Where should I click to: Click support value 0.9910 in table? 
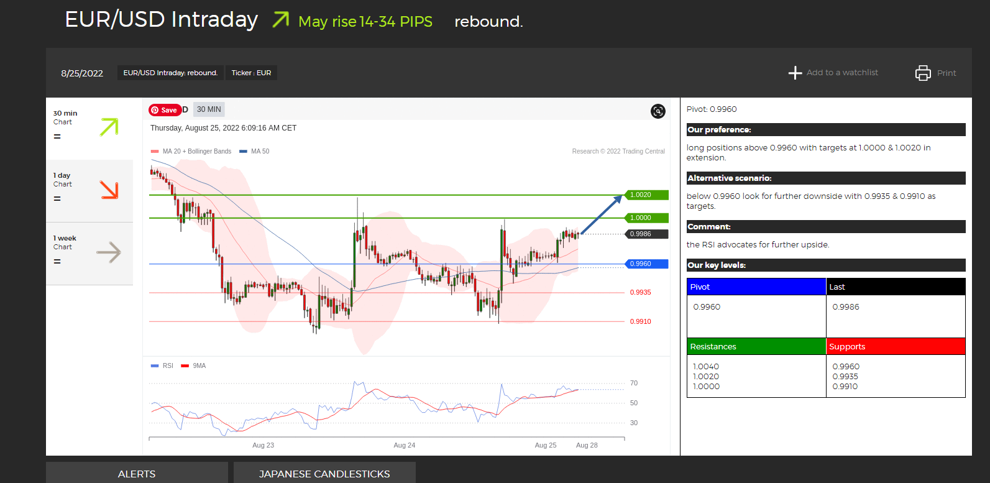pos(845,387)
